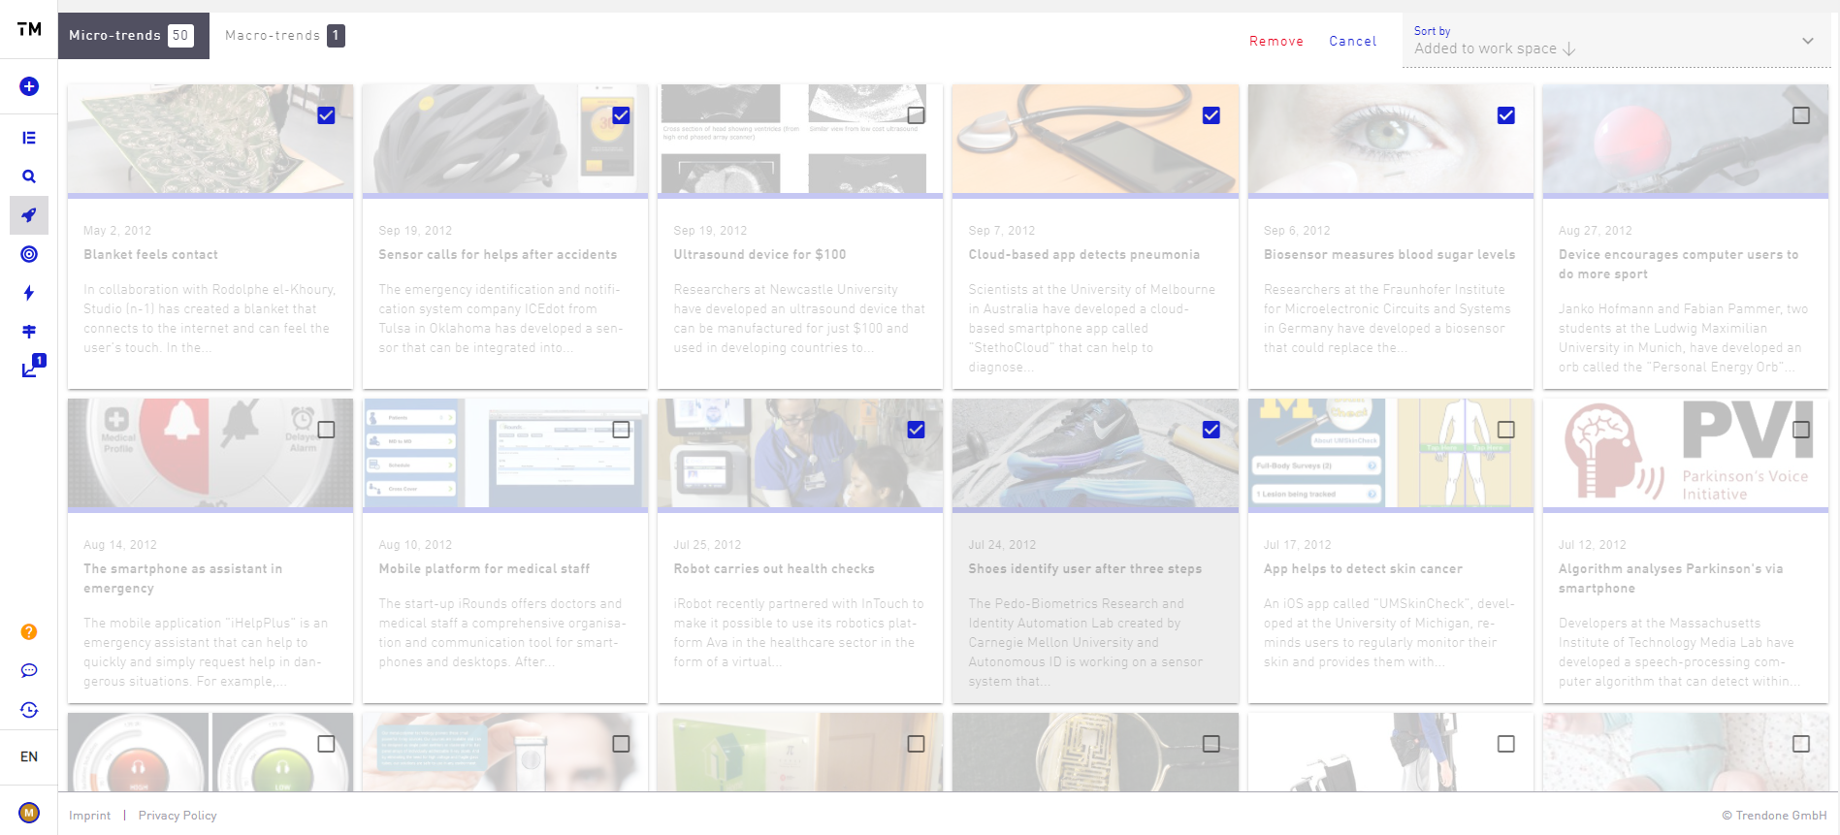This screenshot has width=1840, height=835.
Task: Open the list view sidebar icon
Action: pos(29,138)
